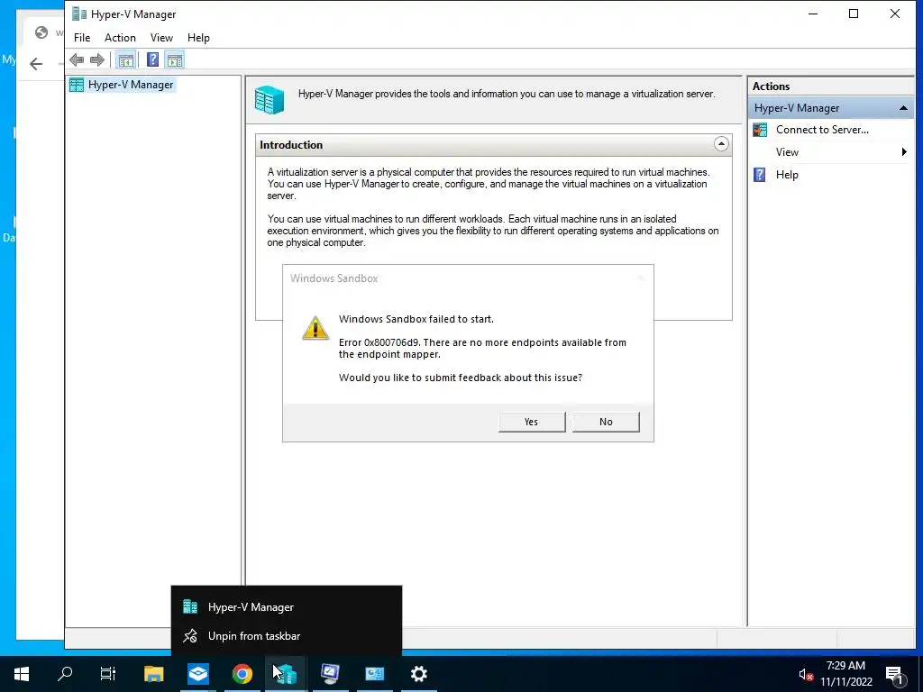Click the muted volume tray icon
923x692 pixels.
pos(805,675)
